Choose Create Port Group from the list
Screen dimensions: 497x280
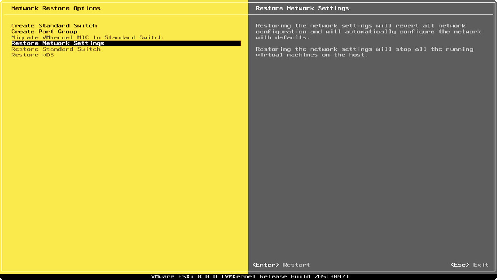[44, 32]
